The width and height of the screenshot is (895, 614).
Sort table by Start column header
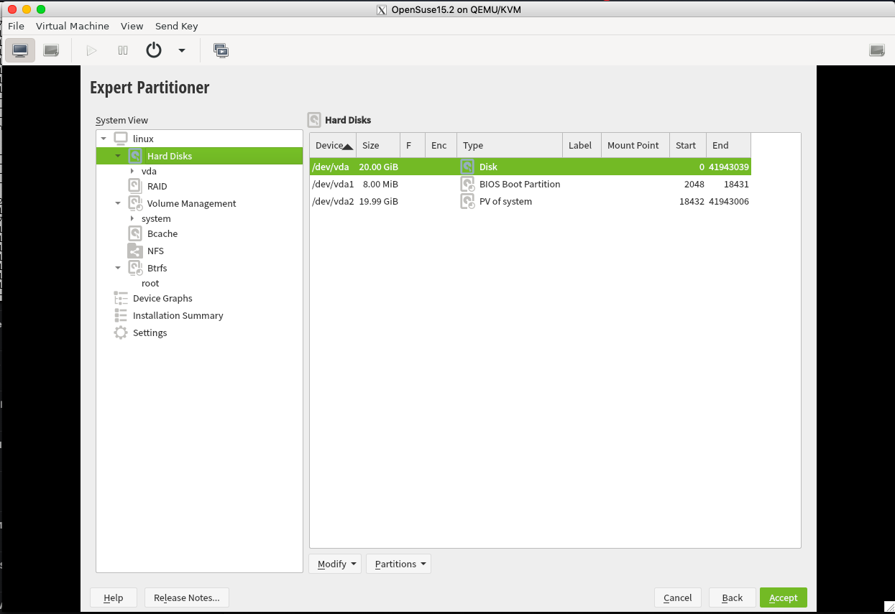(x=688, y=145)
